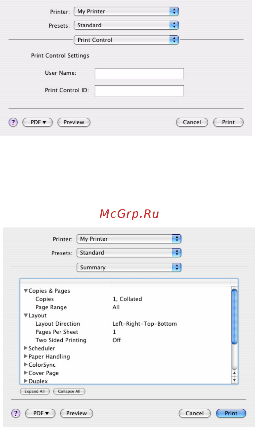Click the Print Control ID field
Screen dimensions: 255x427
(x=139, y=91)
